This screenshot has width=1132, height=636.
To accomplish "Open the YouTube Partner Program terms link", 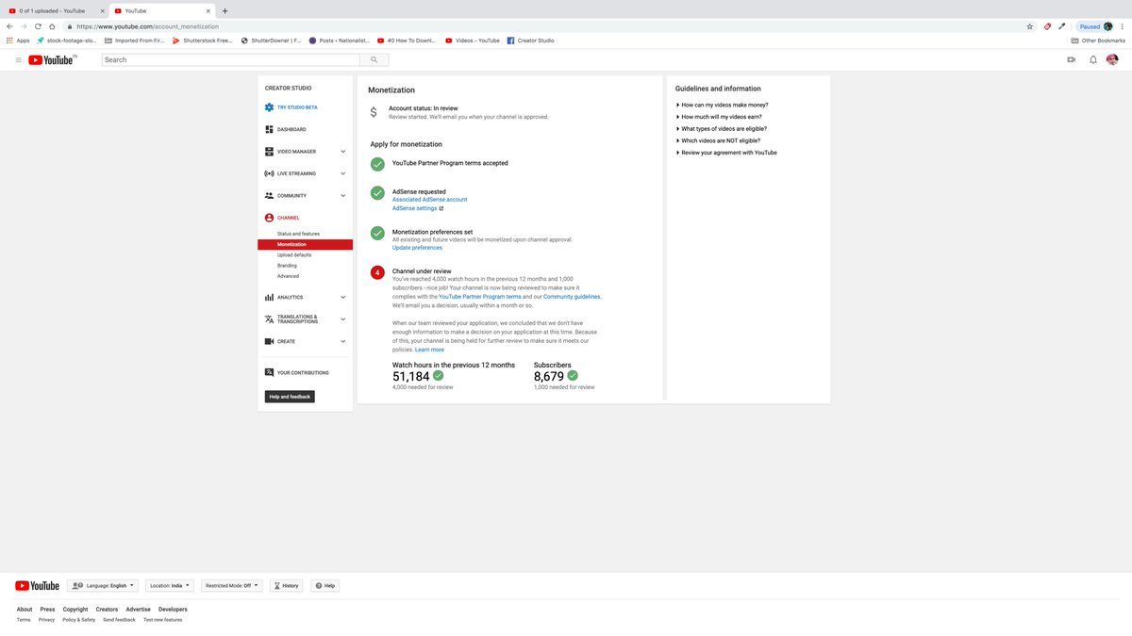I will click(x=479, y=297).
